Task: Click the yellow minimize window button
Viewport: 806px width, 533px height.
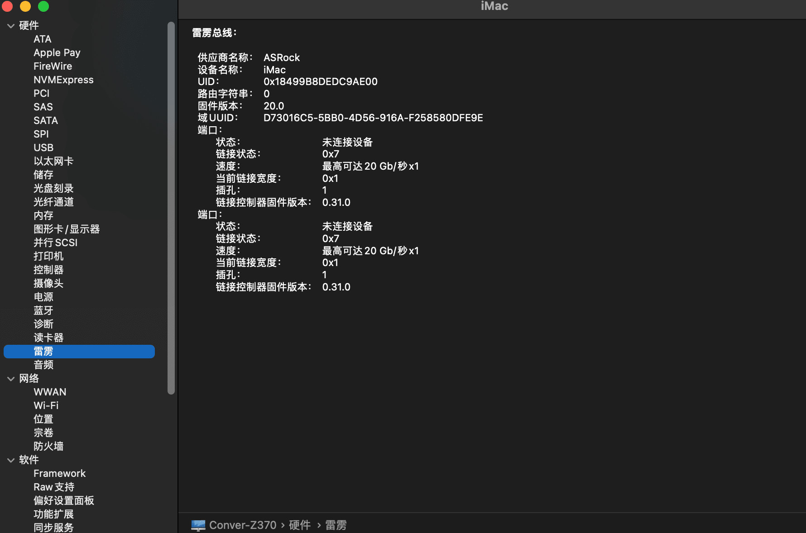Action: 25,6
